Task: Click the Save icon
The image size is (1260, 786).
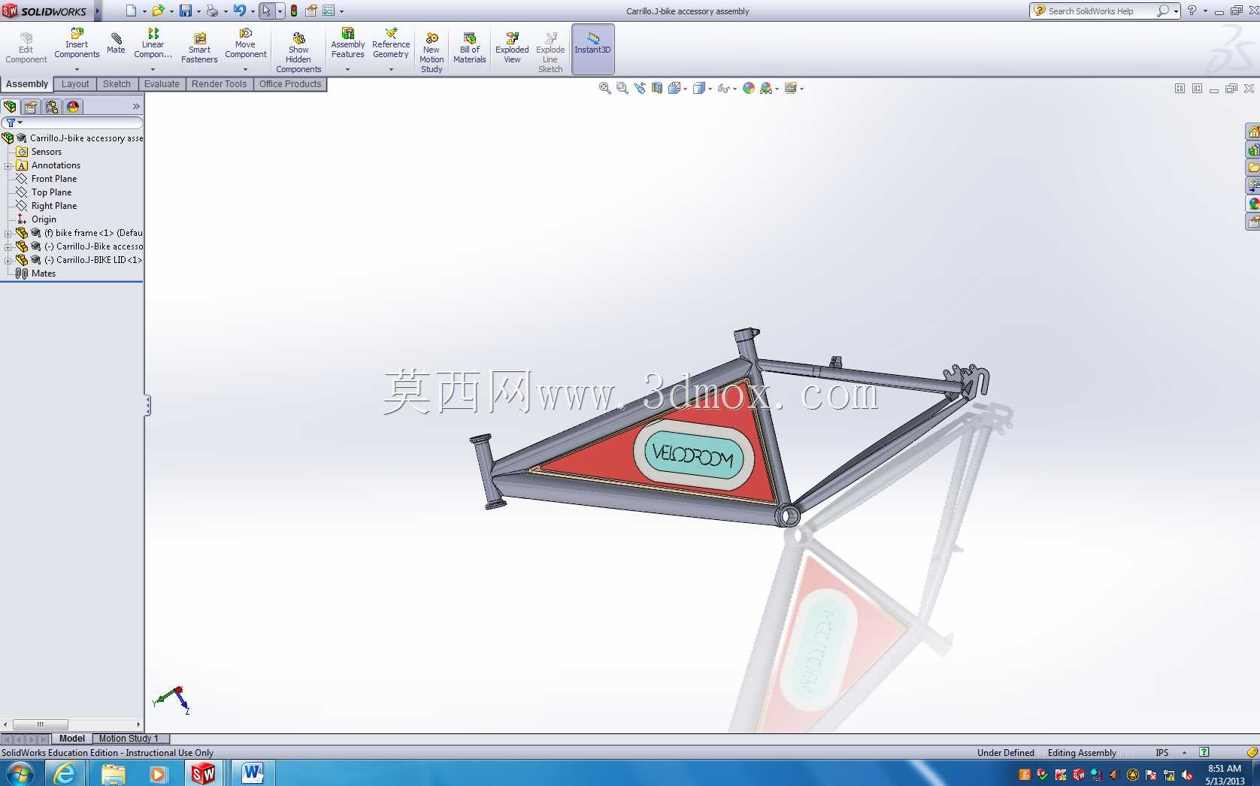Action: [185, 11]
